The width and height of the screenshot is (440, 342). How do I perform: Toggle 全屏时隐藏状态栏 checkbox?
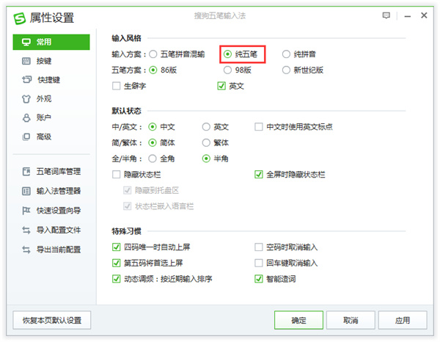pyautogui.click(x=259, y=175)
